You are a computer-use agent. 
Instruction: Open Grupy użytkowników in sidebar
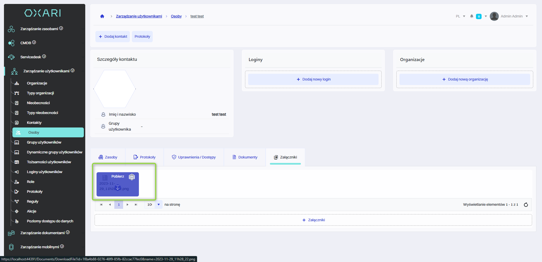pos(44,142)
